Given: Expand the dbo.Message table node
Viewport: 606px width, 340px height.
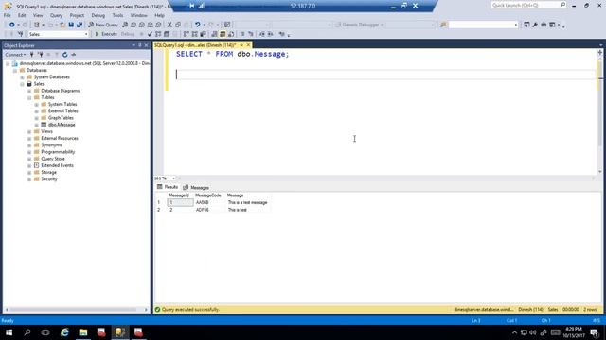Looking at the screenshot, I should 36,125.
